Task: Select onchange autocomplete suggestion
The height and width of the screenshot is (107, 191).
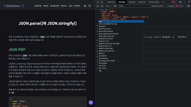Action: pyautogui.click(x=121, y=63)
